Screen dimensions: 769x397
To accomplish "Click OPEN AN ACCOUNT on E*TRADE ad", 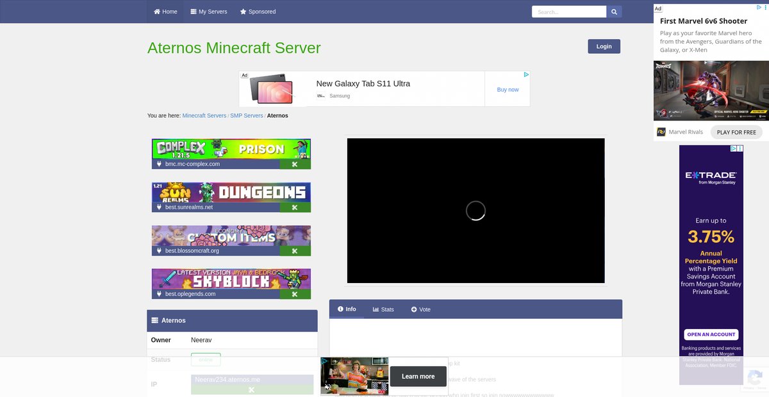I will pos(711,334).
